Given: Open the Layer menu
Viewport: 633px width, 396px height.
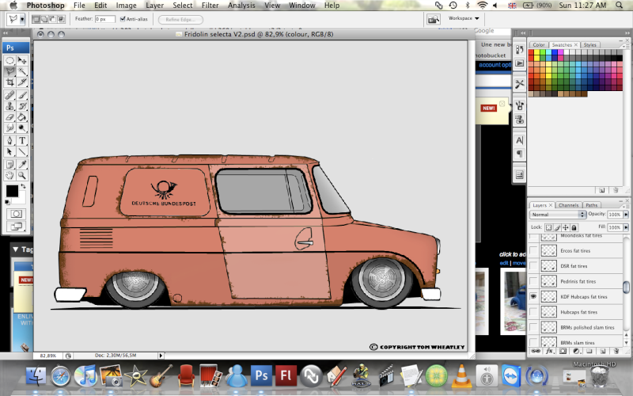Looking at the screenshot, I should tap(154, 6).
